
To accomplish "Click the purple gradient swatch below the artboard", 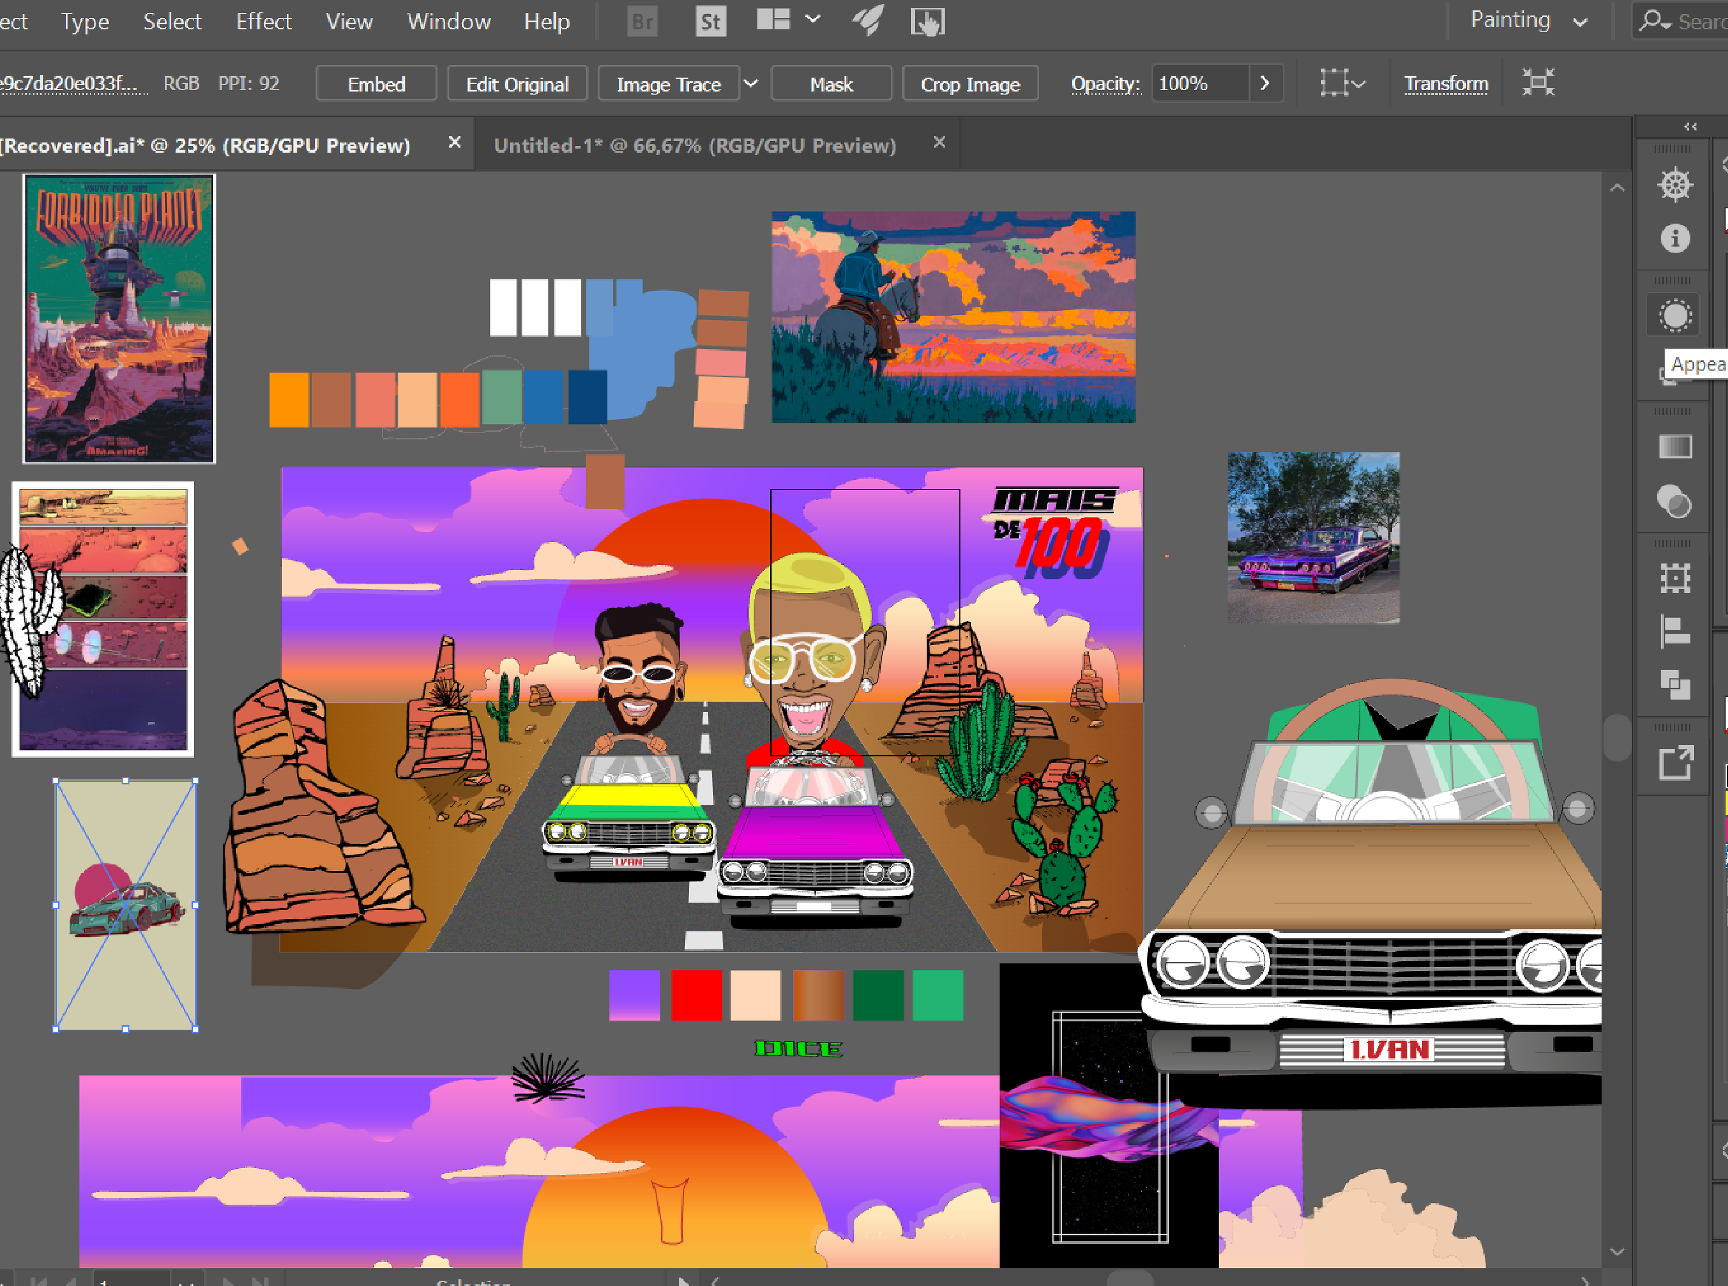I will (x=634, y=994).
